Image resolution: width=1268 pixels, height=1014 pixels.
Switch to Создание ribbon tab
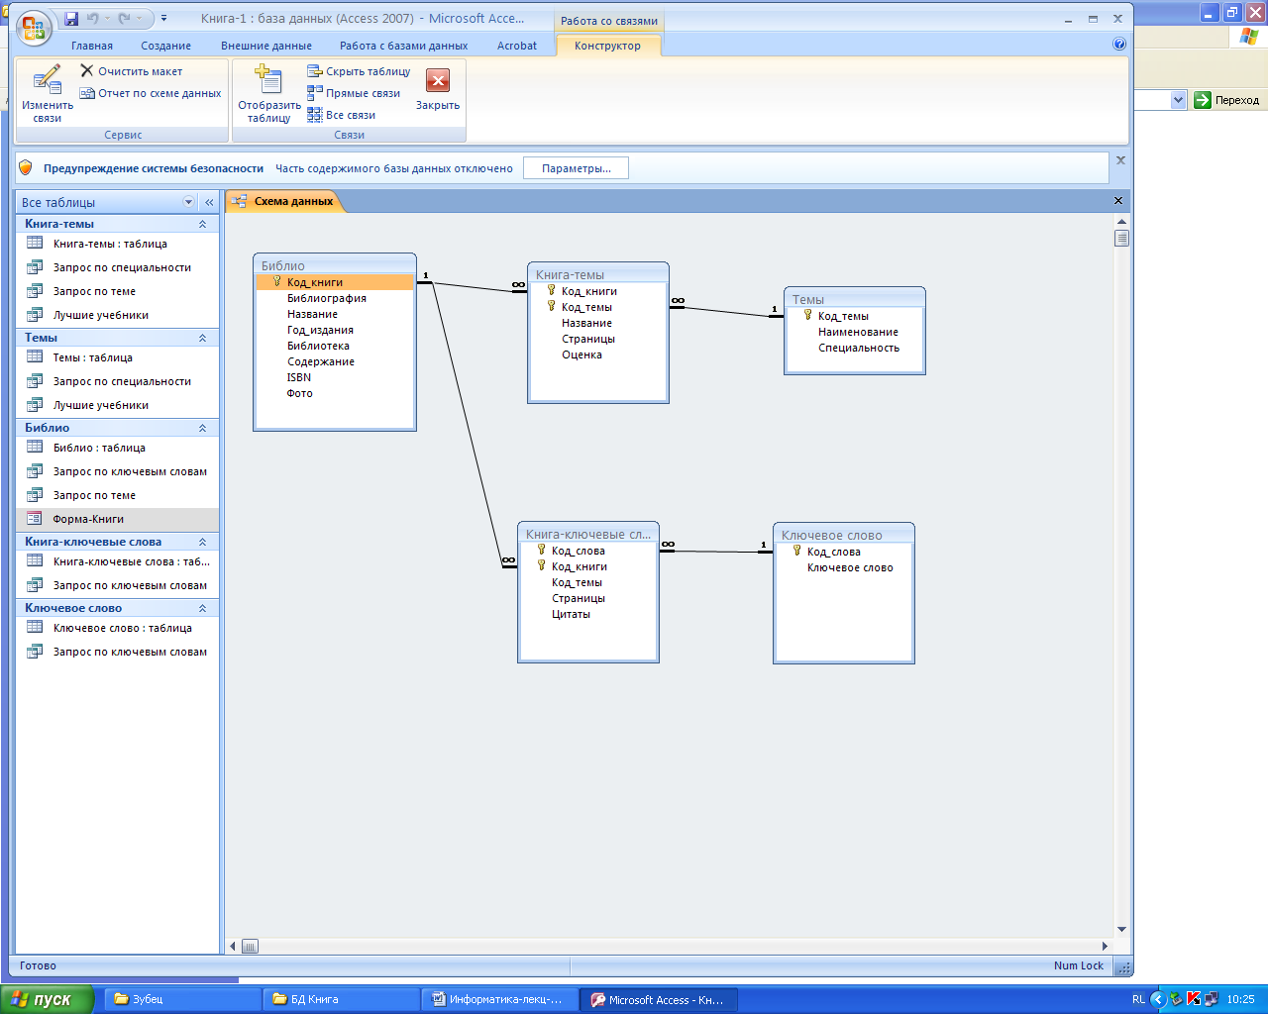[x=166, y=46]
